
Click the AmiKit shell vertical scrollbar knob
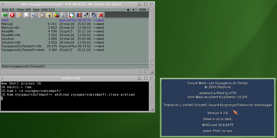click(152, 87)
